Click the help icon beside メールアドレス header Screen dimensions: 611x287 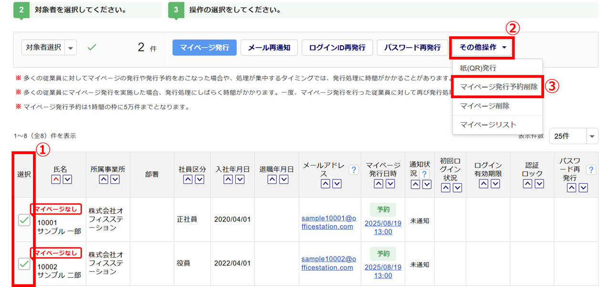354,170
